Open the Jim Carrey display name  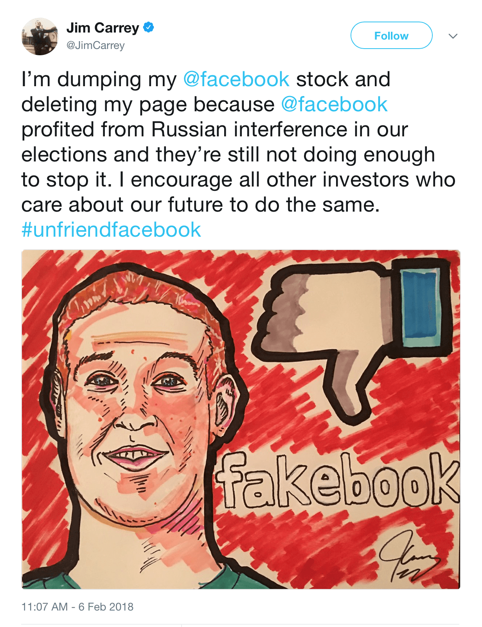coord(103,28)
